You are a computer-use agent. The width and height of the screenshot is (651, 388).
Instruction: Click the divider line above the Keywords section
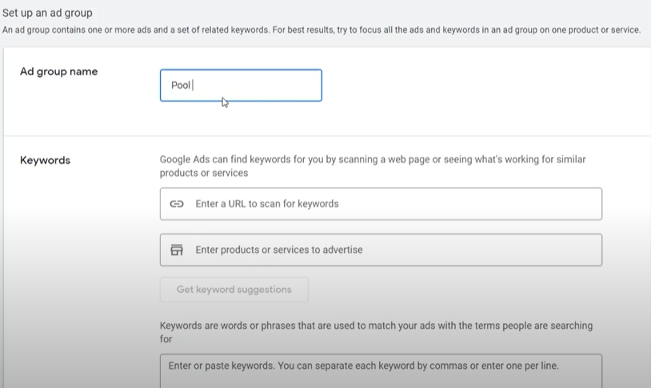tap(327, 135)
